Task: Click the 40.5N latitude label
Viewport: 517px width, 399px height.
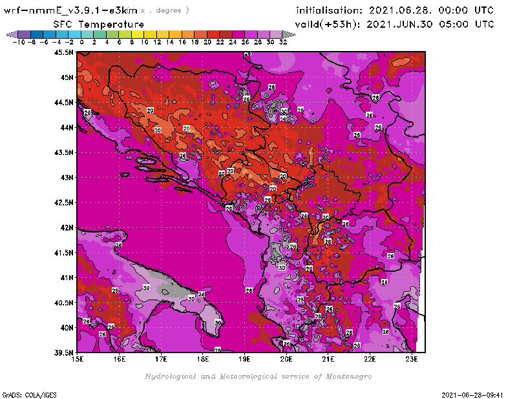Action: point(63,303)
